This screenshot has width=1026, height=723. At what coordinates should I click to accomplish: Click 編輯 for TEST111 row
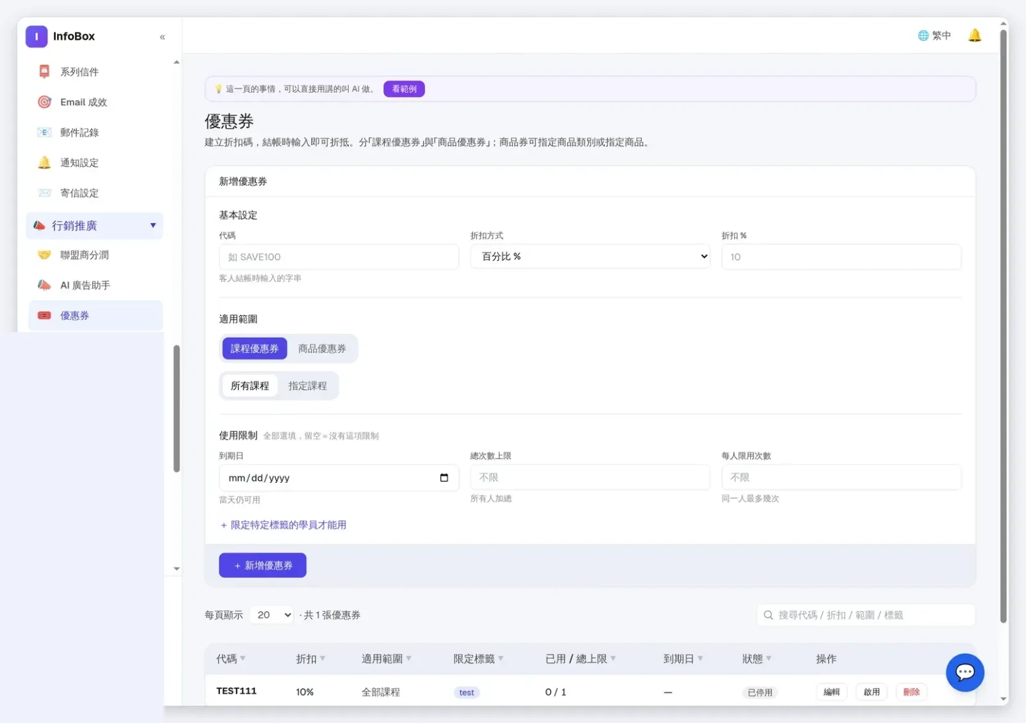(x=832, y=692)
